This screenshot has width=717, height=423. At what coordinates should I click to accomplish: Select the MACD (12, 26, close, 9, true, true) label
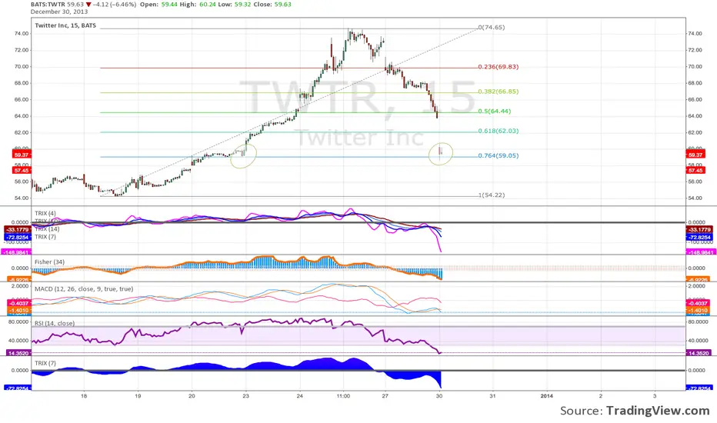coord(84,289)
